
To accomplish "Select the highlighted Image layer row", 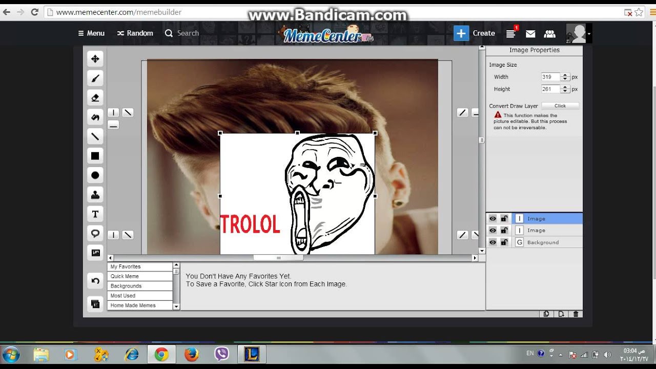I will coord(535,218).
